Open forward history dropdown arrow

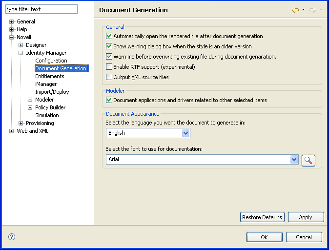tap(321, 9)
